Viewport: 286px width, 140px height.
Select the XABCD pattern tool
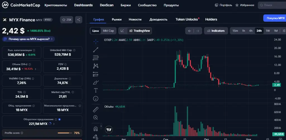pos(96,66)
